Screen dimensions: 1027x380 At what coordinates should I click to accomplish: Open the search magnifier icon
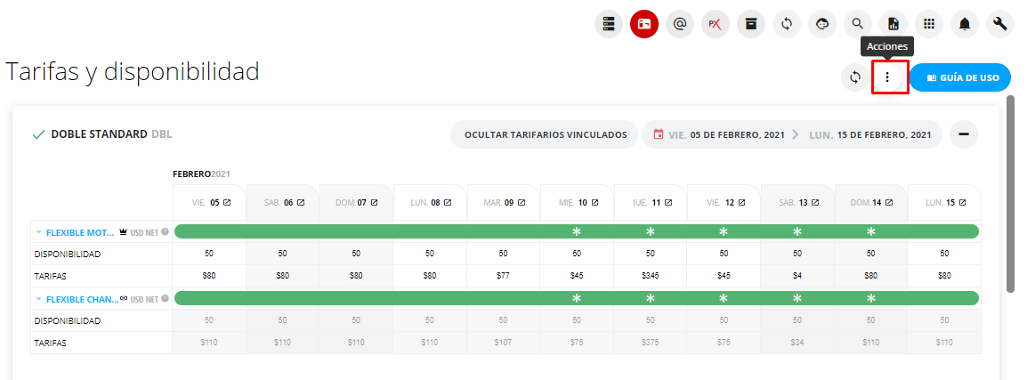coord(858,24)
